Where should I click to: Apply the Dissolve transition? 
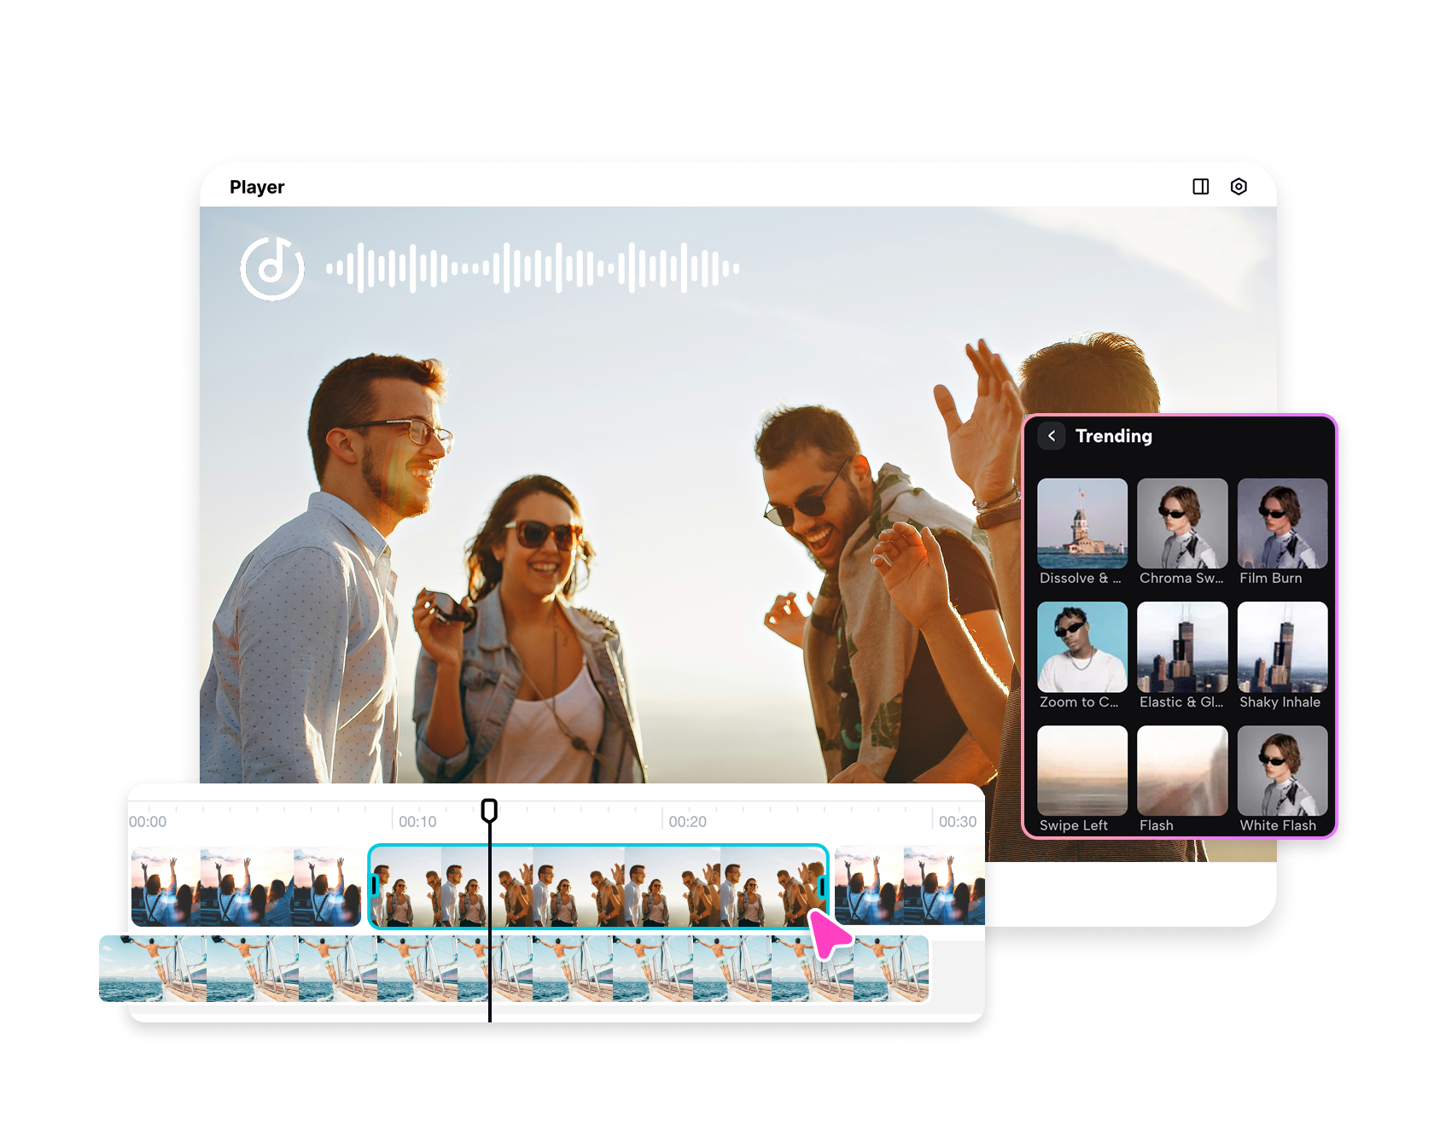click(x=1081, y=523)
